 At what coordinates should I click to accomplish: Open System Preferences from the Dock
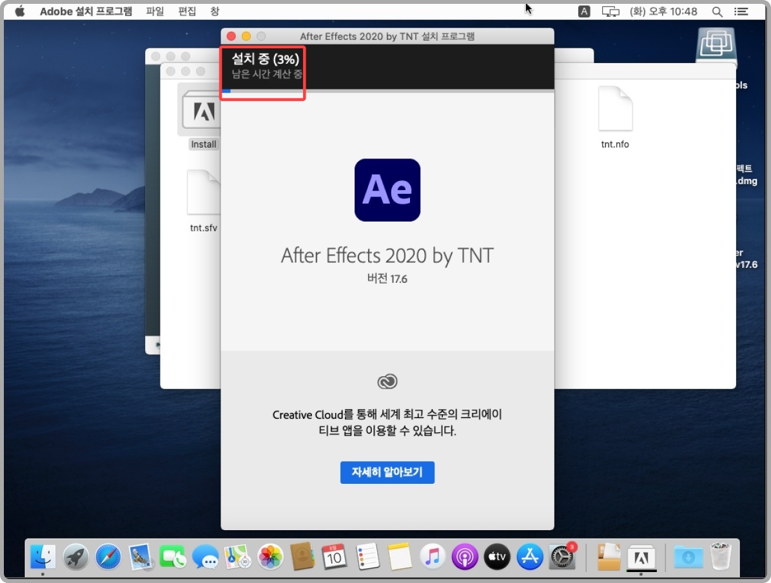[x=562, y=557]
